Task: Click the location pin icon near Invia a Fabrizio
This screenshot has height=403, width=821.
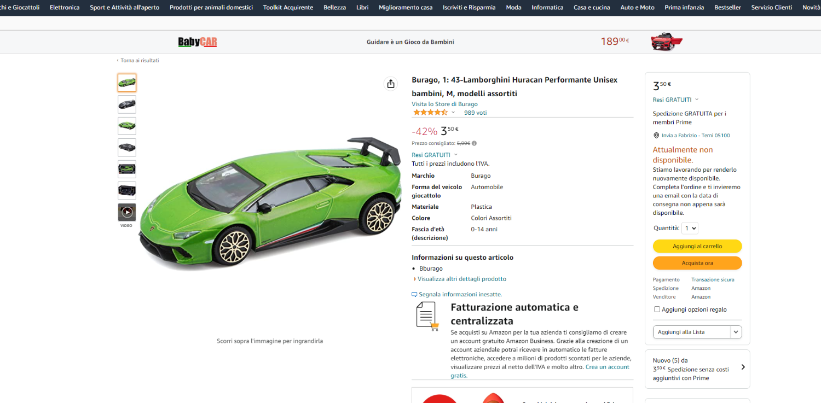Action: tap(656, 136)
